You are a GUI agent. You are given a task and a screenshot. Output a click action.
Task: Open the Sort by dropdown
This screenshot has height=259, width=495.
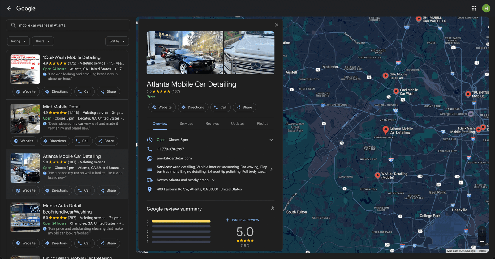pyautogui.click(x=117, y=41)
